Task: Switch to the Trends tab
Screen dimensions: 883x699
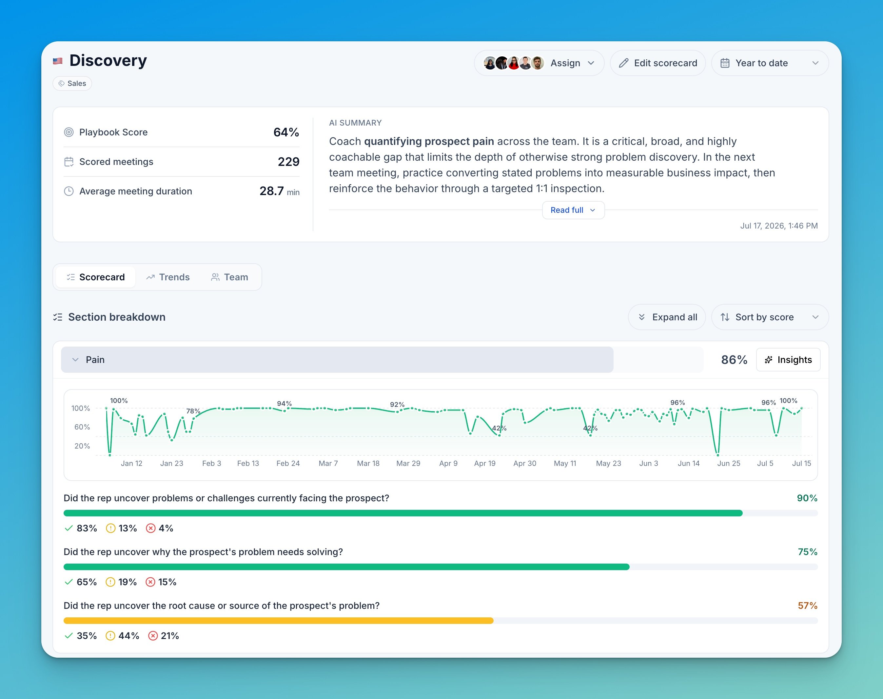Action: click(x=168, y=277)
